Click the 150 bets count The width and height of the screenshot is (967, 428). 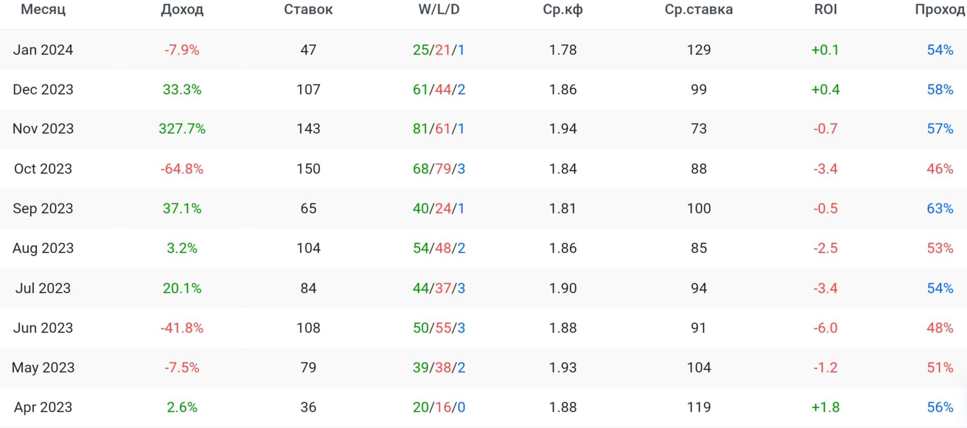coord(309,169)
